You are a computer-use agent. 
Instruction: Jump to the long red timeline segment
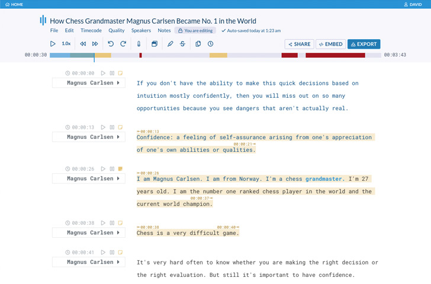pos(335,55)
